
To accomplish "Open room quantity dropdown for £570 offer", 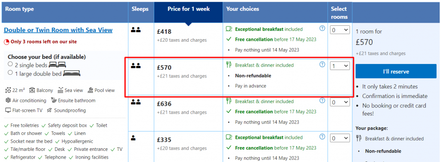I will pos(340,66).
